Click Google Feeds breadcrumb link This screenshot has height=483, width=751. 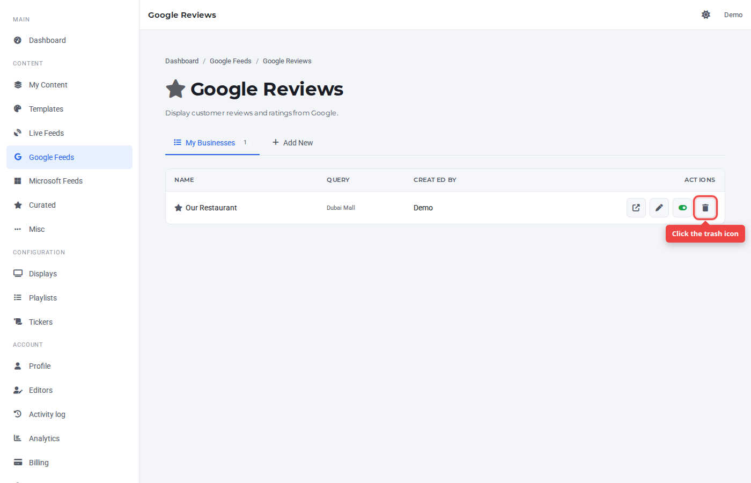coord(231,61)
